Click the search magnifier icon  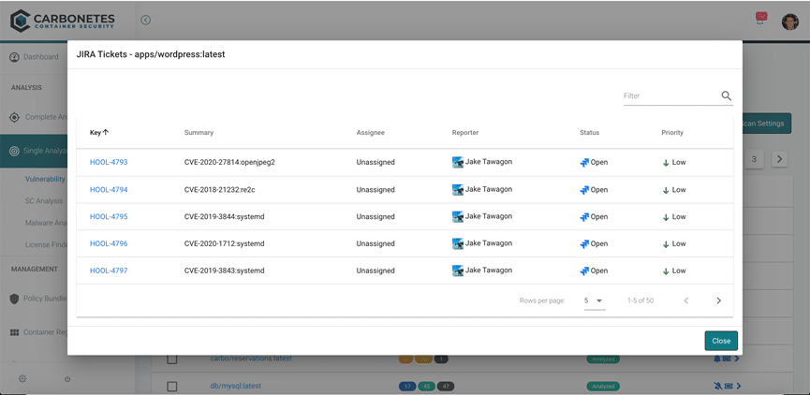coord(727,95)
